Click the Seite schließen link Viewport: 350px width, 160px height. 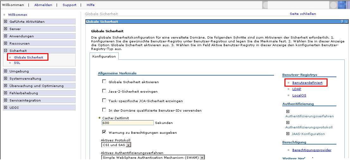303,14
